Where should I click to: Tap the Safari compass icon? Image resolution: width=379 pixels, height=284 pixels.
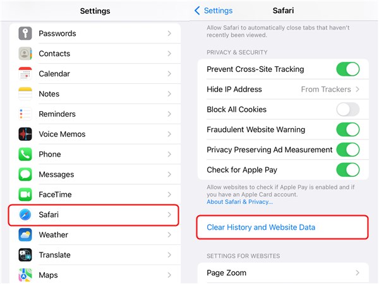[25, 215]
